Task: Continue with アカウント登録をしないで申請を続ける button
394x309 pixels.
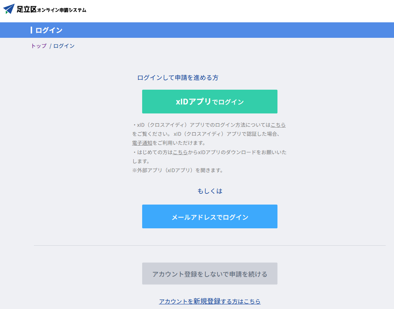Action: point(210,274)
